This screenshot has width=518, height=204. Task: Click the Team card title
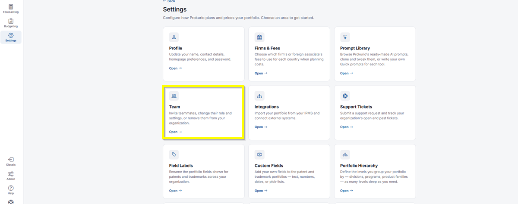(x=174, y=107)
